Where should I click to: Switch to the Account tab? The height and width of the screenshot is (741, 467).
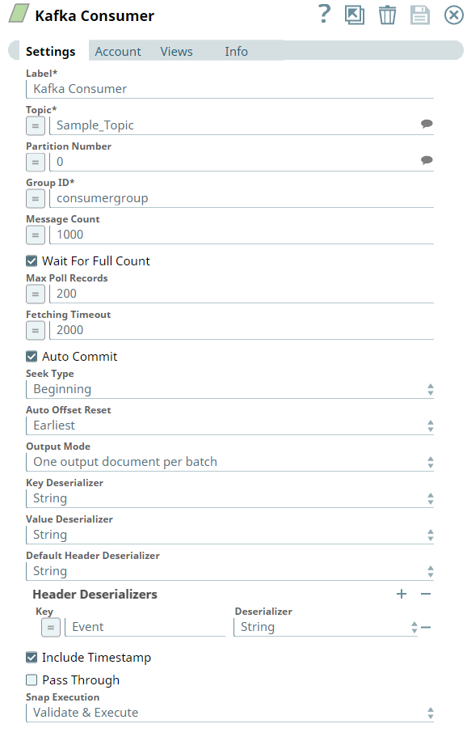coord(118,51)
